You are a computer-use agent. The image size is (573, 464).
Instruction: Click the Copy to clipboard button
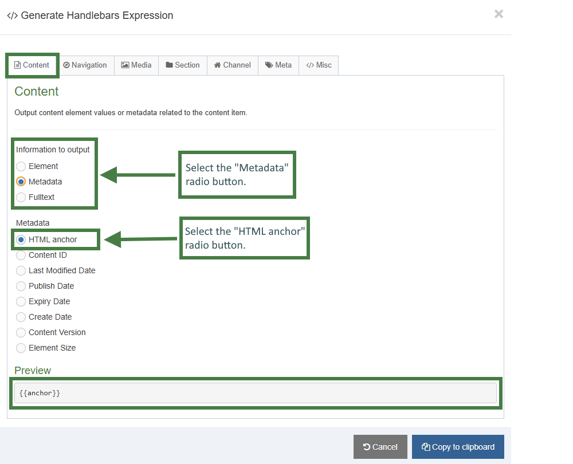point(458,446)
